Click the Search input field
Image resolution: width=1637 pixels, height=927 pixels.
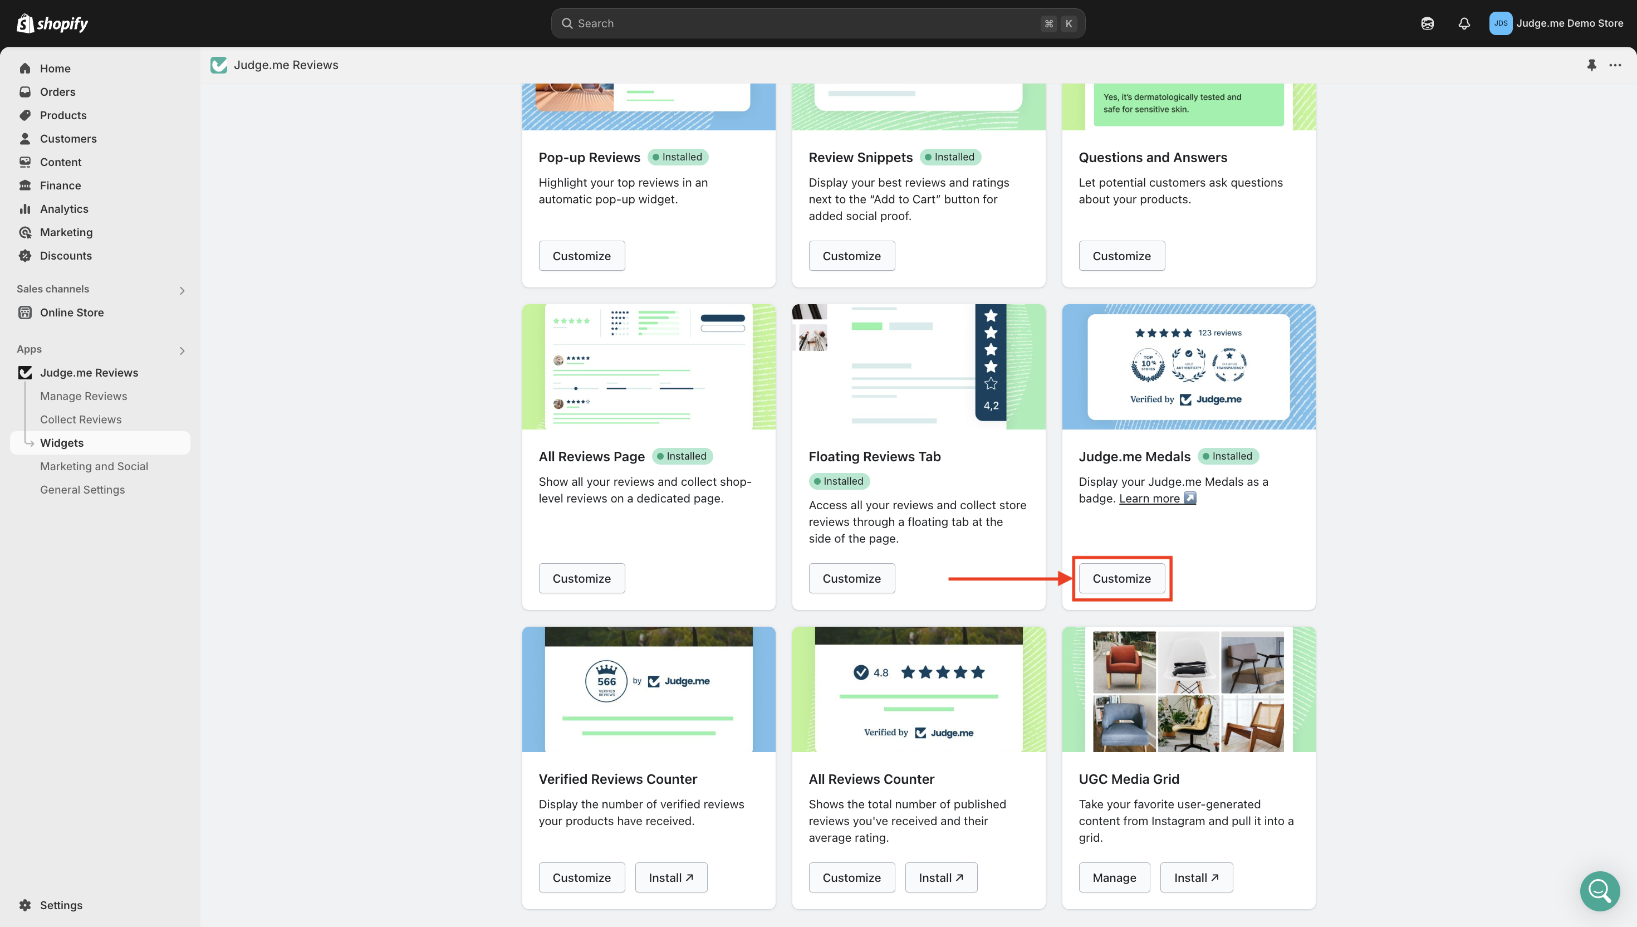(817, 23)
